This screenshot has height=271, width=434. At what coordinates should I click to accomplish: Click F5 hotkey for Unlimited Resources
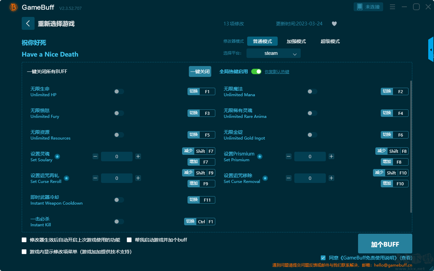point(201,135)
